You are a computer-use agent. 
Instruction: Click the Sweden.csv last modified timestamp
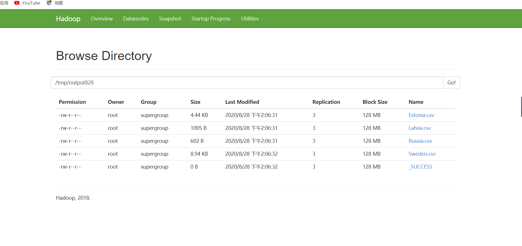251,154
